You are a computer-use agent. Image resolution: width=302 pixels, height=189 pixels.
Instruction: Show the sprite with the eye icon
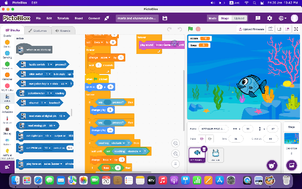pyautogui.click(x=202, y=139)
